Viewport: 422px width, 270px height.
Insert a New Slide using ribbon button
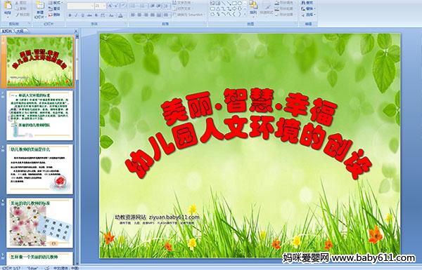tap(40, 11)
